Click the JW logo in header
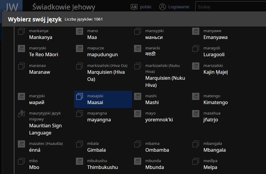Image resolution: width=266 pixels, height=174 pixels. (11, 6)
